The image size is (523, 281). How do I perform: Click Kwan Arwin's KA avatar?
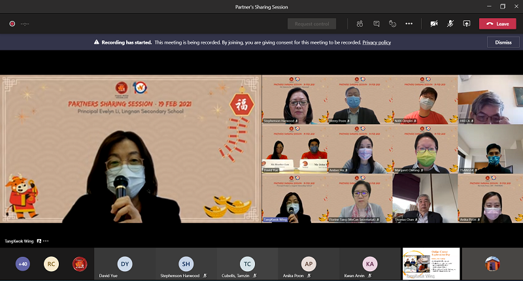pos(370,264)
